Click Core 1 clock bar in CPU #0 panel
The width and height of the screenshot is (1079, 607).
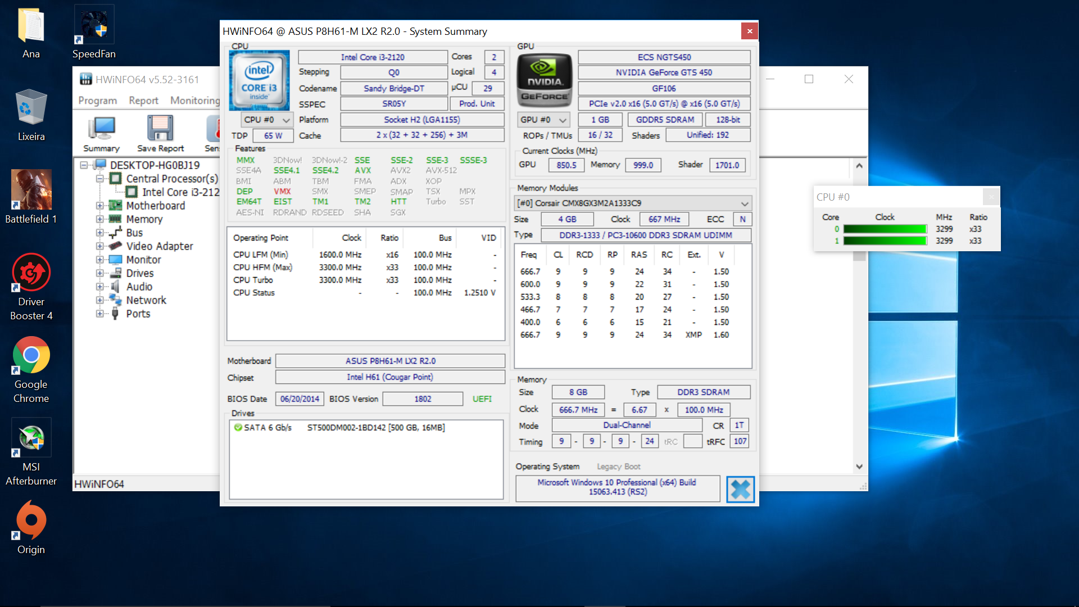885,241
